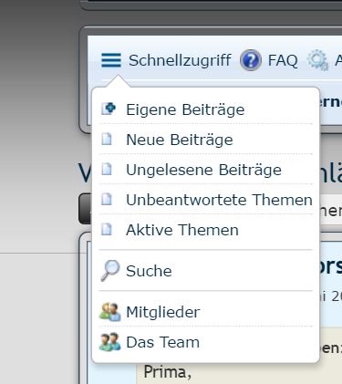The image size is (342, 384).
Task: Click the page icon beside Aktive Themen
Action: coord(107,229)
